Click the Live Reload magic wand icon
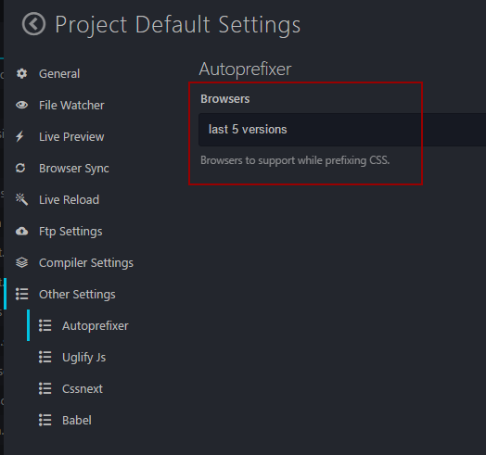 [21, 199]
